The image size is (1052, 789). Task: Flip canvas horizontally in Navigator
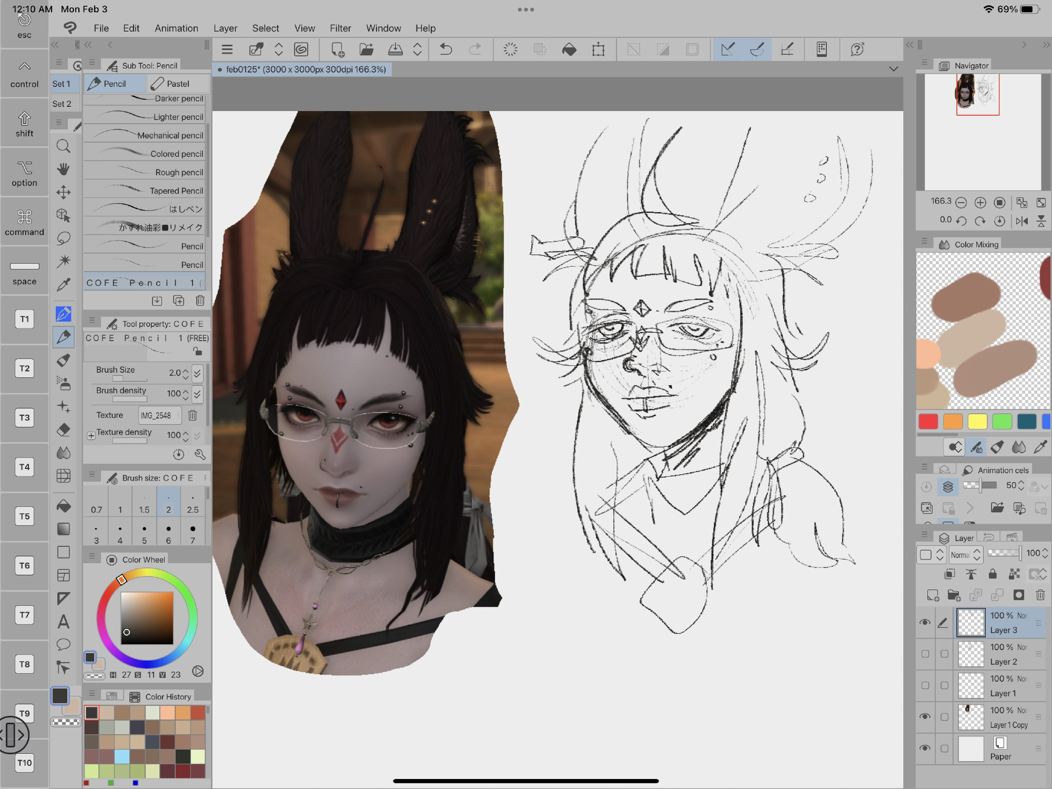(1022, 221)
